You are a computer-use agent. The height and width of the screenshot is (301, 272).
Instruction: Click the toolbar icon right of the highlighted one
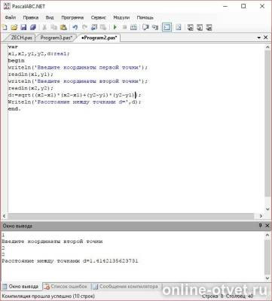(178, 27)
